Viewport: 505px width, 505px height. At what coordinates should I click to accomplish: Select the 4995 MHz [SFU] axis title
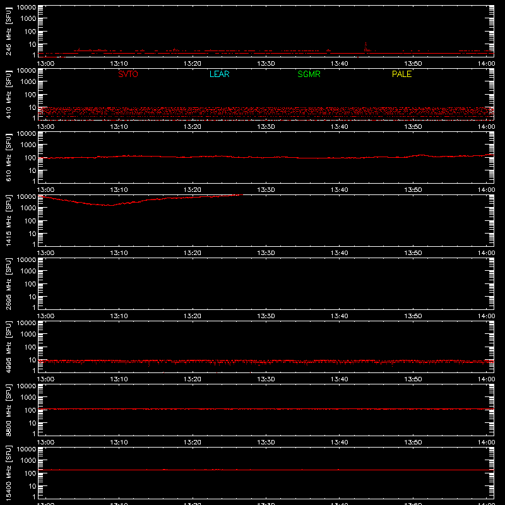(x=8, y=347)
